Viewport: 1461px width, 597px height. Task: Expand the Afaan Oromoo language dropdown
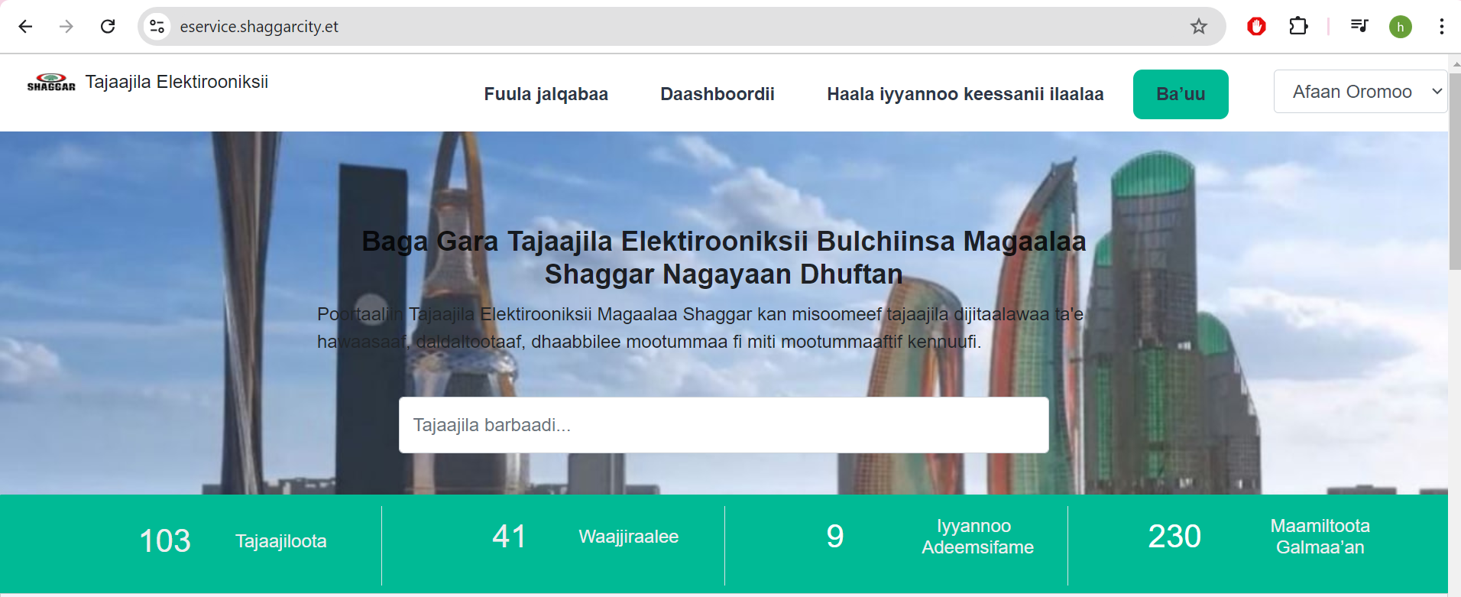coord(1359,92)
